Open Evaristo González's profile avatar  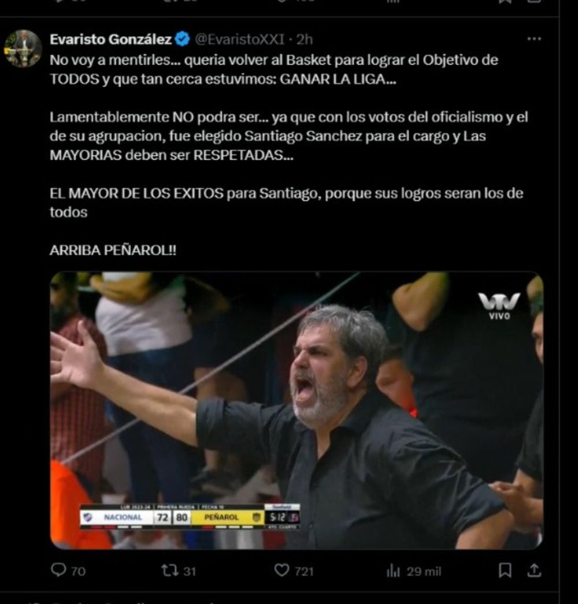click(23, 49)
